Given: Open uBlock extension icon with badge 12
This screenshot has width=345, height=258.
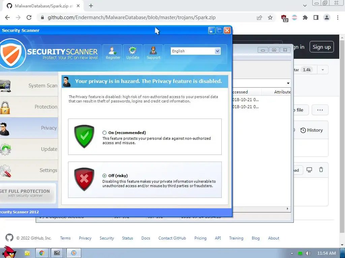Looking at the screenshot, I should pos(284,18).
